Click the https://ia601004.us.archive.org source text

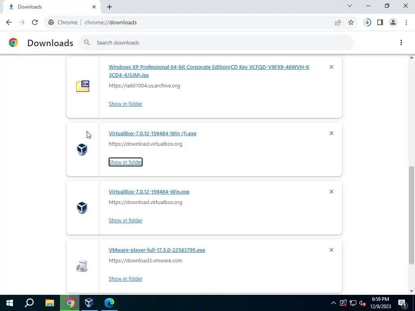click(x=144, y=86)
